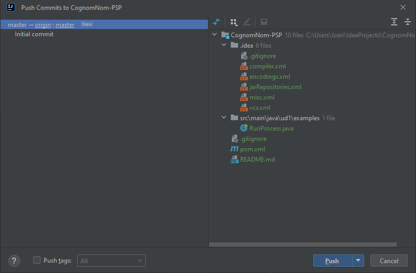
Task: Collapse the .idea folder node
Action: (224, 45)
